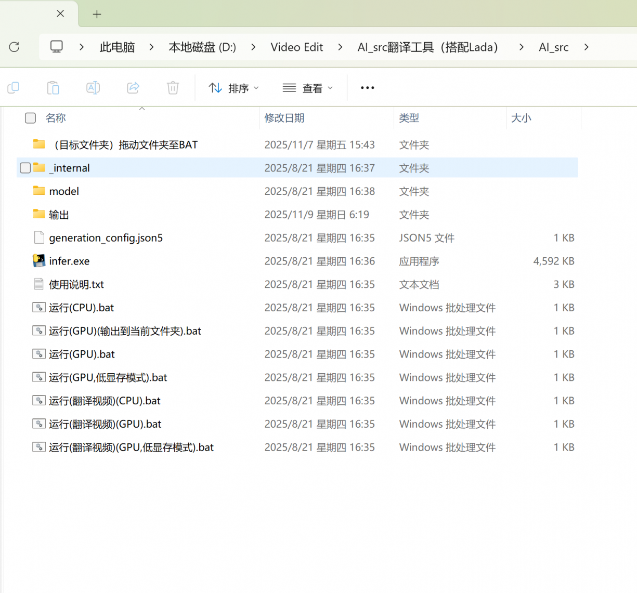Click the refresh icon beside address bar
This screenshot has height=593, width=637.
(x=15, y=47)
